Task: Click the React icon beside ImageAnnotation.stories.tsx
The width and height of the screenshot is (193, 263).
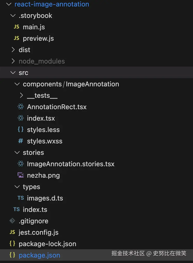Action: [21, 164]
